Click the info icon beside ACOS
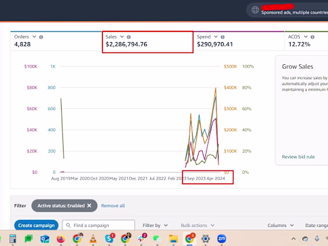The width and height of the screenshot is (328, 246). coord(312,37)
